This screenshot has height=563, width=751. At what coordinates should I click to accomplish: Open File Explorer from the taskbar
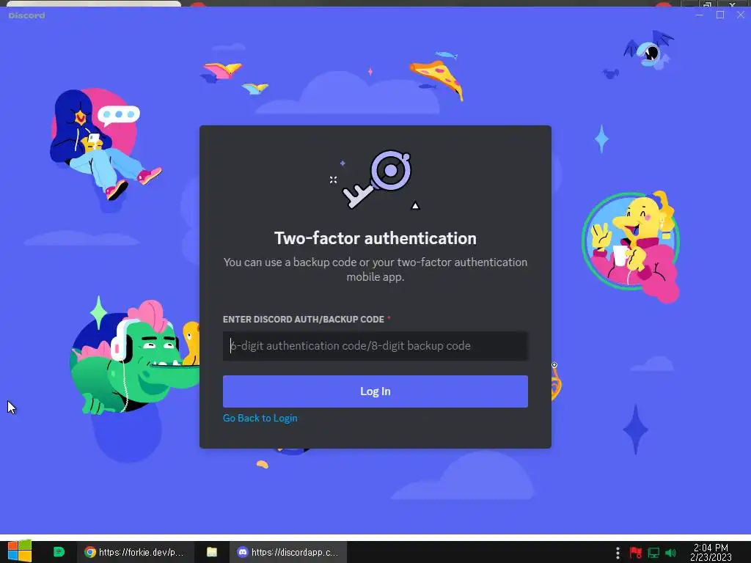pyautogui.click(x=212, y=552)
